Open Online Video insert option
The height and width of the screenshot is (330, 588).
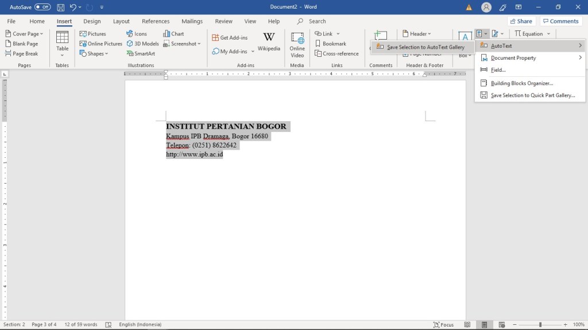[297, 44]
